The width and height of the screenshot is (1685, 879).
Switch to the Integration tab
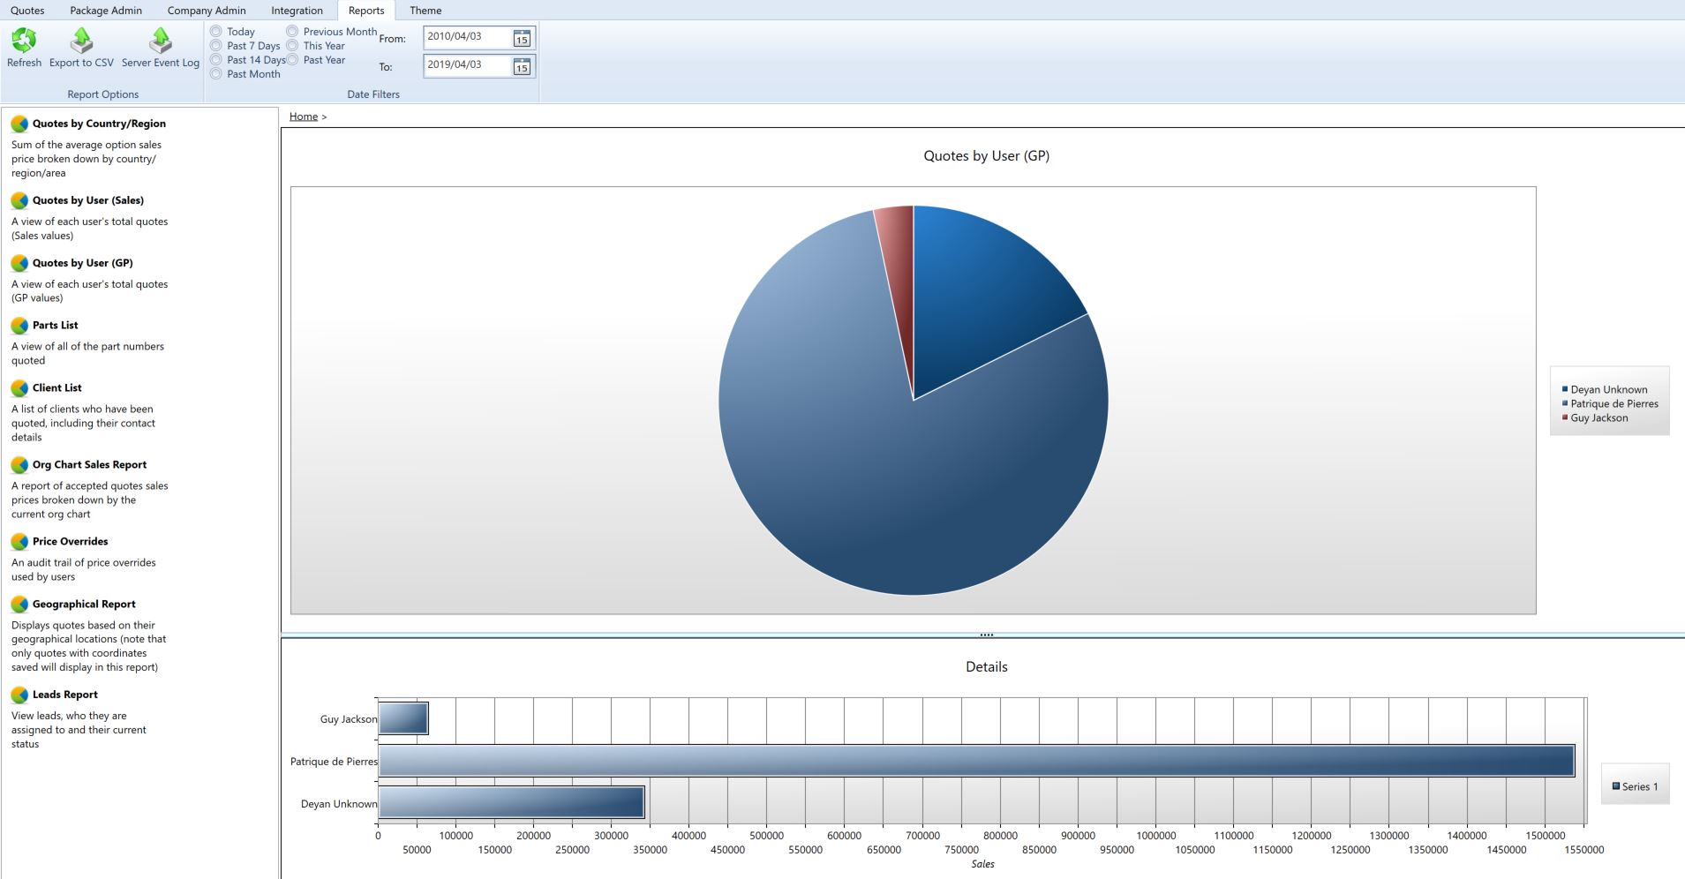coord(297,11)
